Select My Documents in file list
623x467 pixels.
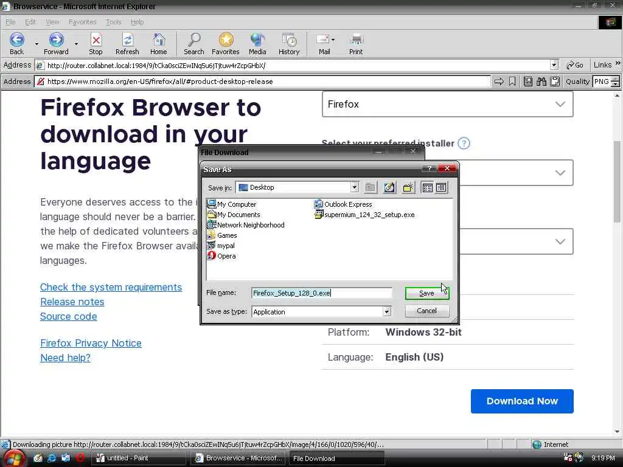(x=234, y=215)
